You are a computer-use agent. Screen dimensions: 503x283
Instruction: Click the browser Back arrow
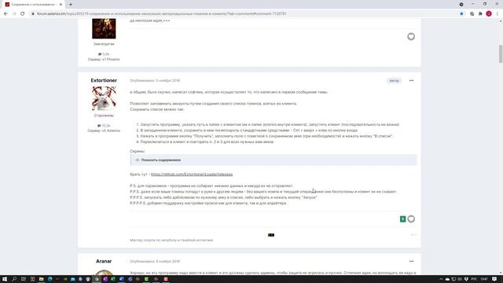pyautogui.click(x=6, y=14)
